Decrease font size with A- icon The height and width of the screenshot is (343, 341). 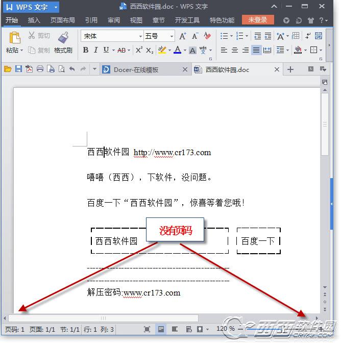click(195, 36)
